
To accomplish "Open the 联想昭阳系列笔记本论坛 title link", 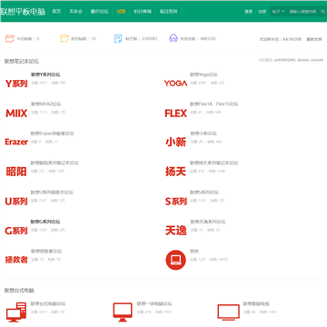I will (x=54, y=163).
